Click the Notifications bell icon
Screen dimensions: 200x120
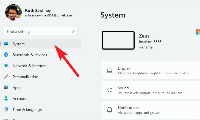(x=110, y=110)
